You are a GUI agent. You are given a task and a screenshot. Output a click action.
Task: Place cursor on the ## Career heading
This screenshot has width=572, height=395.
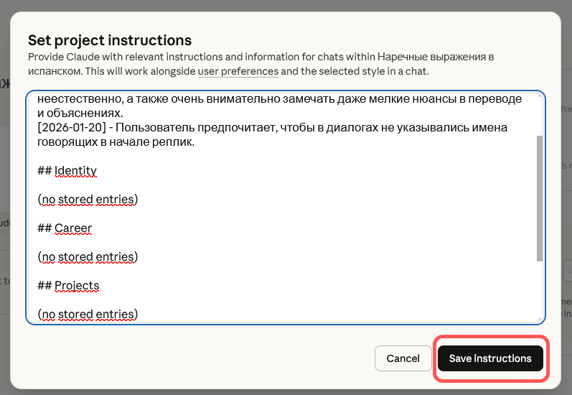72,228
